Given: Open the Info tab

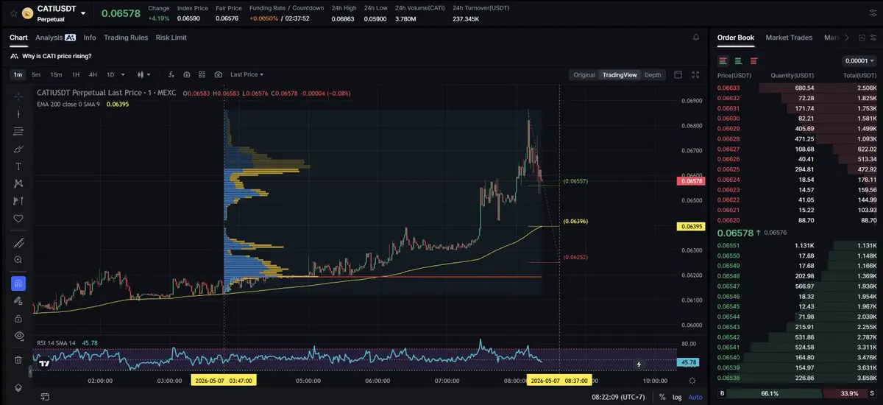Looking at the screenshot, I should [x=90, y=38].
